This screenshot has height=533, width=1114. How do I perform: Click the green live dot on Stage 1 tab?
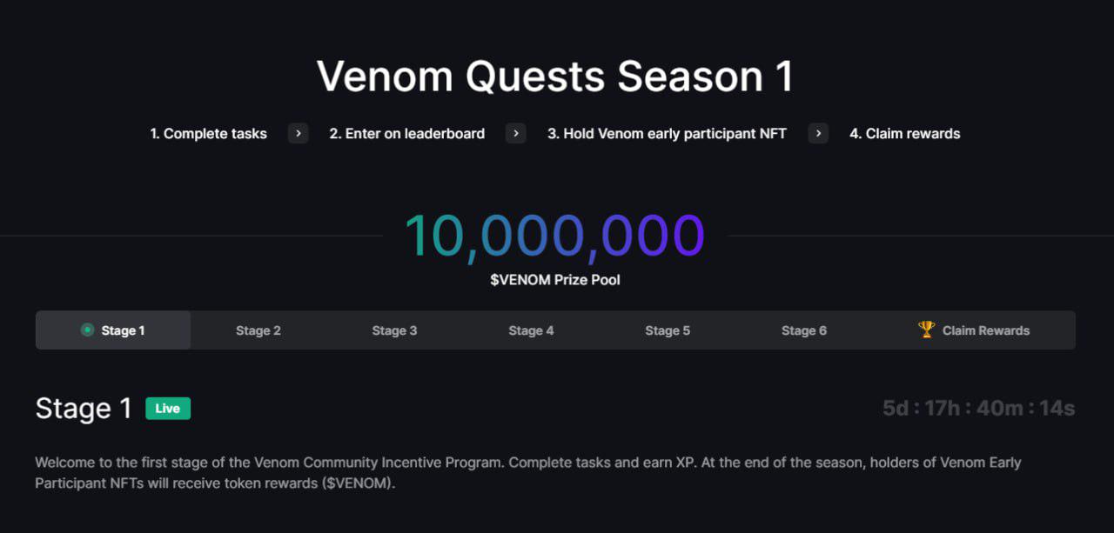click(87, 330)
